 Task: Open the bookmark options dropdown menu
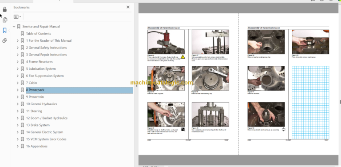(x=17, y=16)
